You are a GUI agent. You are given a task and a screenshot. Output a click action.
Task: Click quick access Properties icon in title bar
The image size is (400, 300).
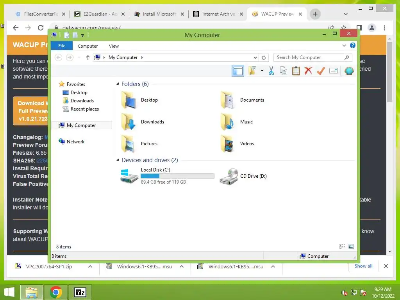(66, 35)
